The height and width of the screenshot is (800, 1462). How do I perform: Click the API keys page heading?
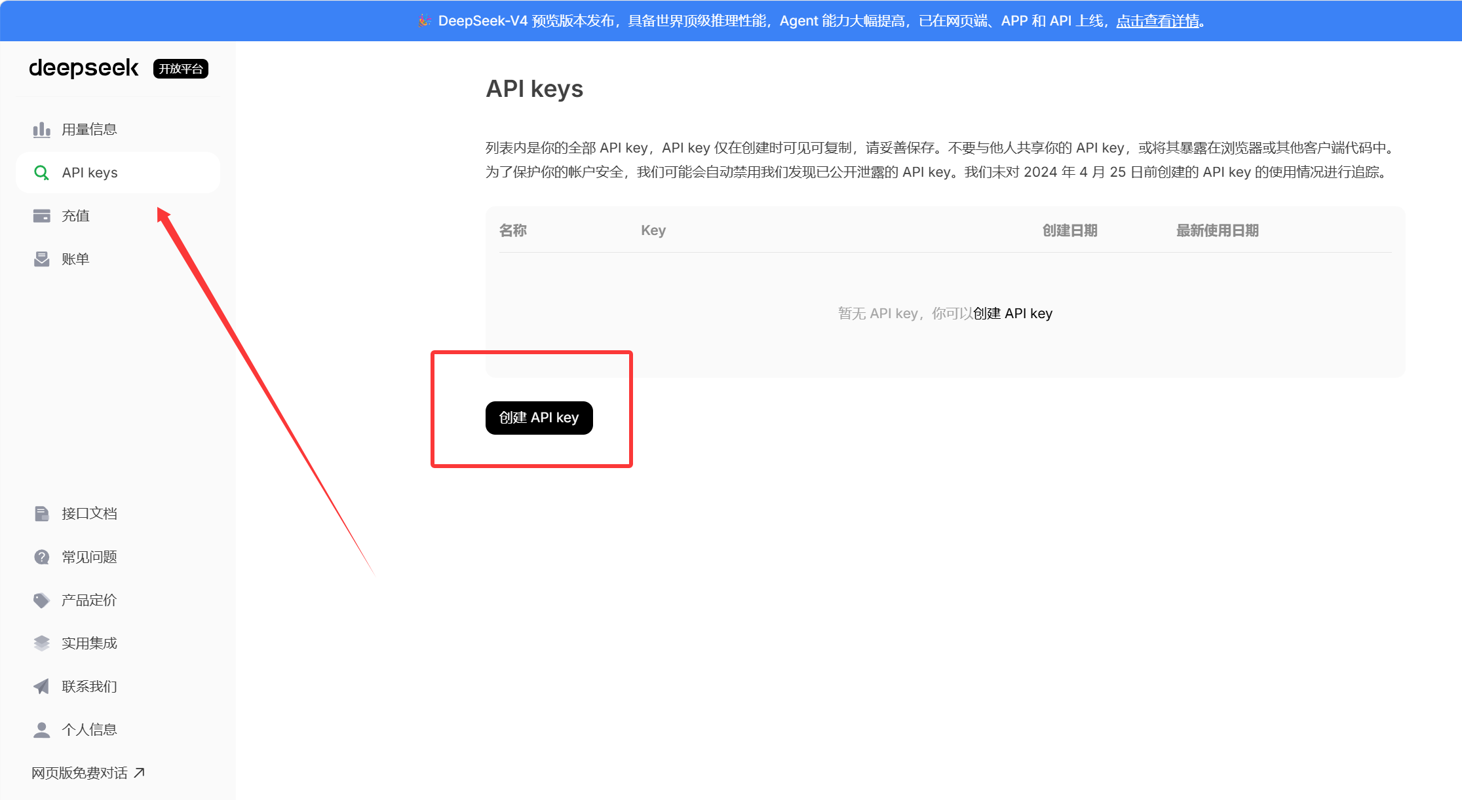click(534, 89)
